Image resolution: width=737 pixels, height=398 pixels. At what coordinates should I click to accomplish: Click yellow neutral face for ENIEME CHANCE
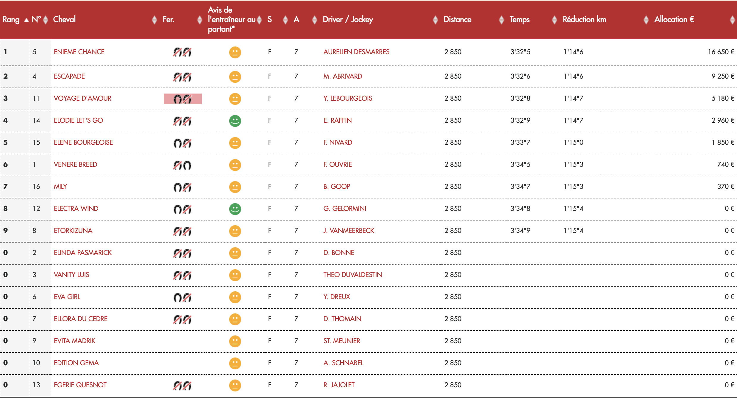235,52
